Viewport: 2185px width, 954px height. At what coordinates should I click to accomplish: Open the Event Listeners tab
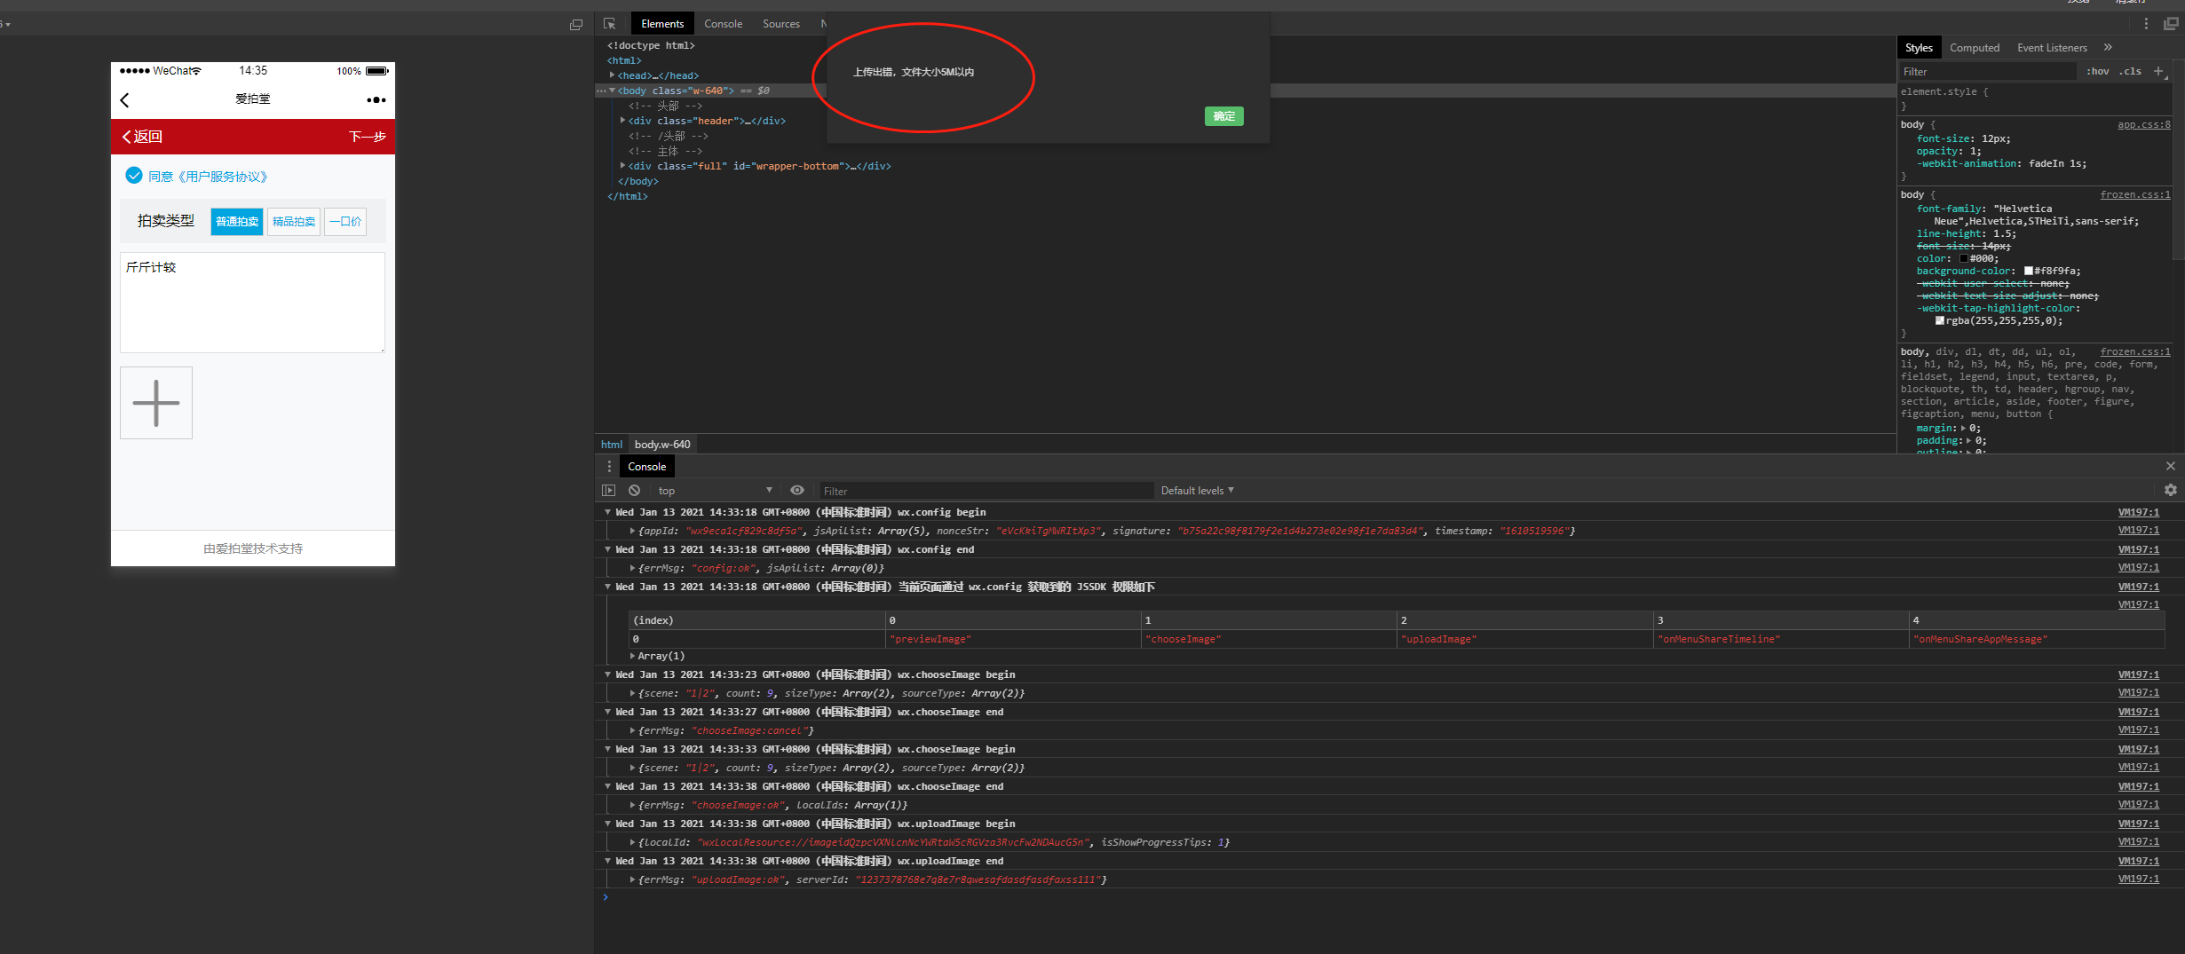2052,47
